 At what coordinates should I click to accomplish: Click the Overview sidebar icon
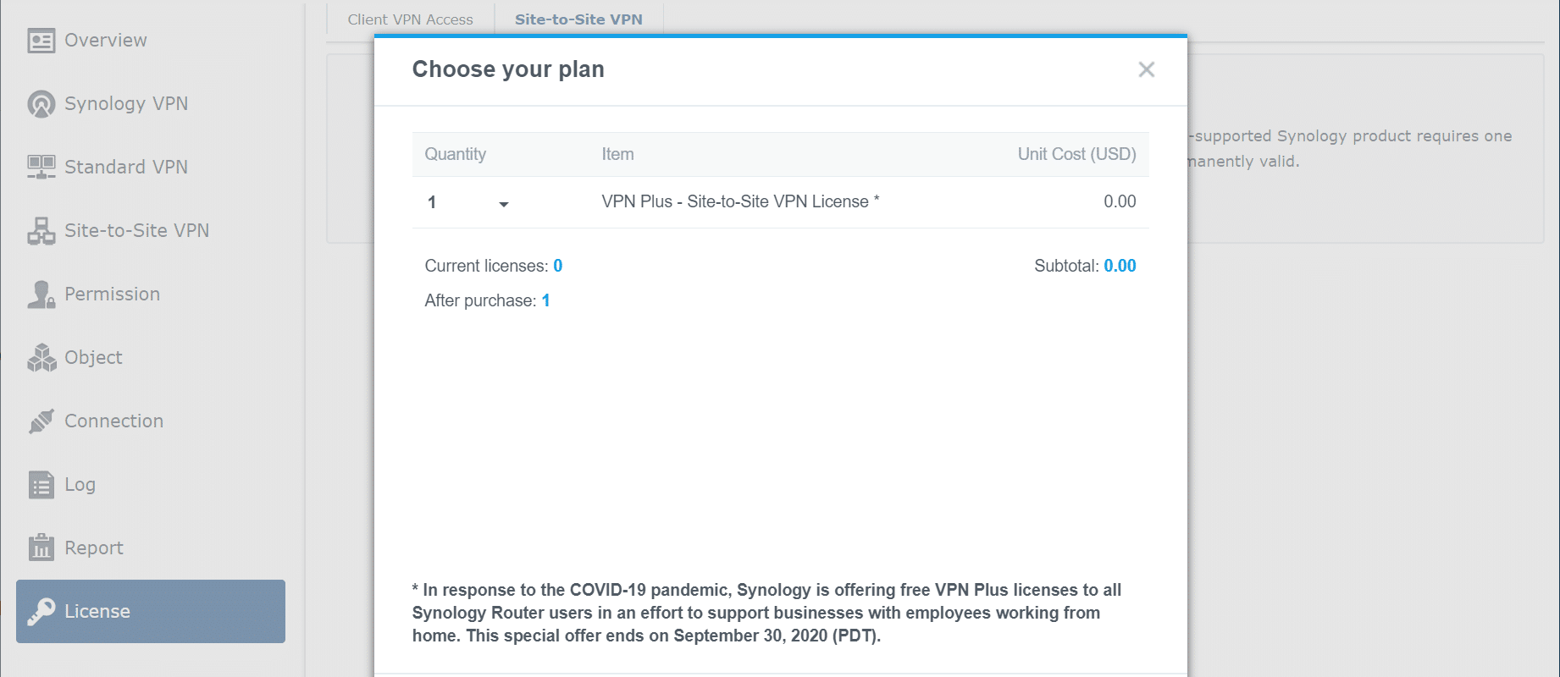41,41
